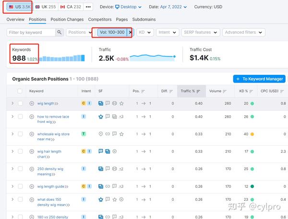Check how to remove lace front wig checkbox

20,117
